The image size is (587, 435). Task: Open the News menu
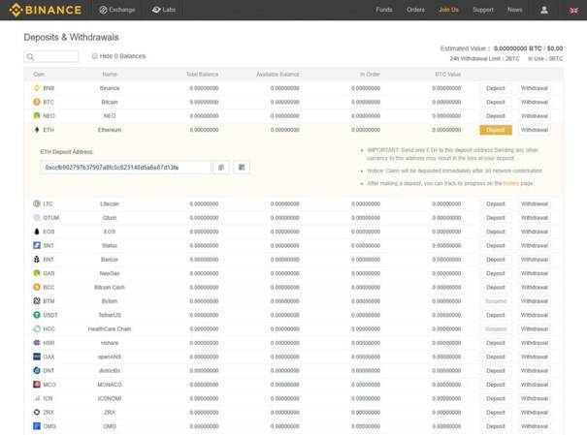pyautogui.click(x=515, y=10)
